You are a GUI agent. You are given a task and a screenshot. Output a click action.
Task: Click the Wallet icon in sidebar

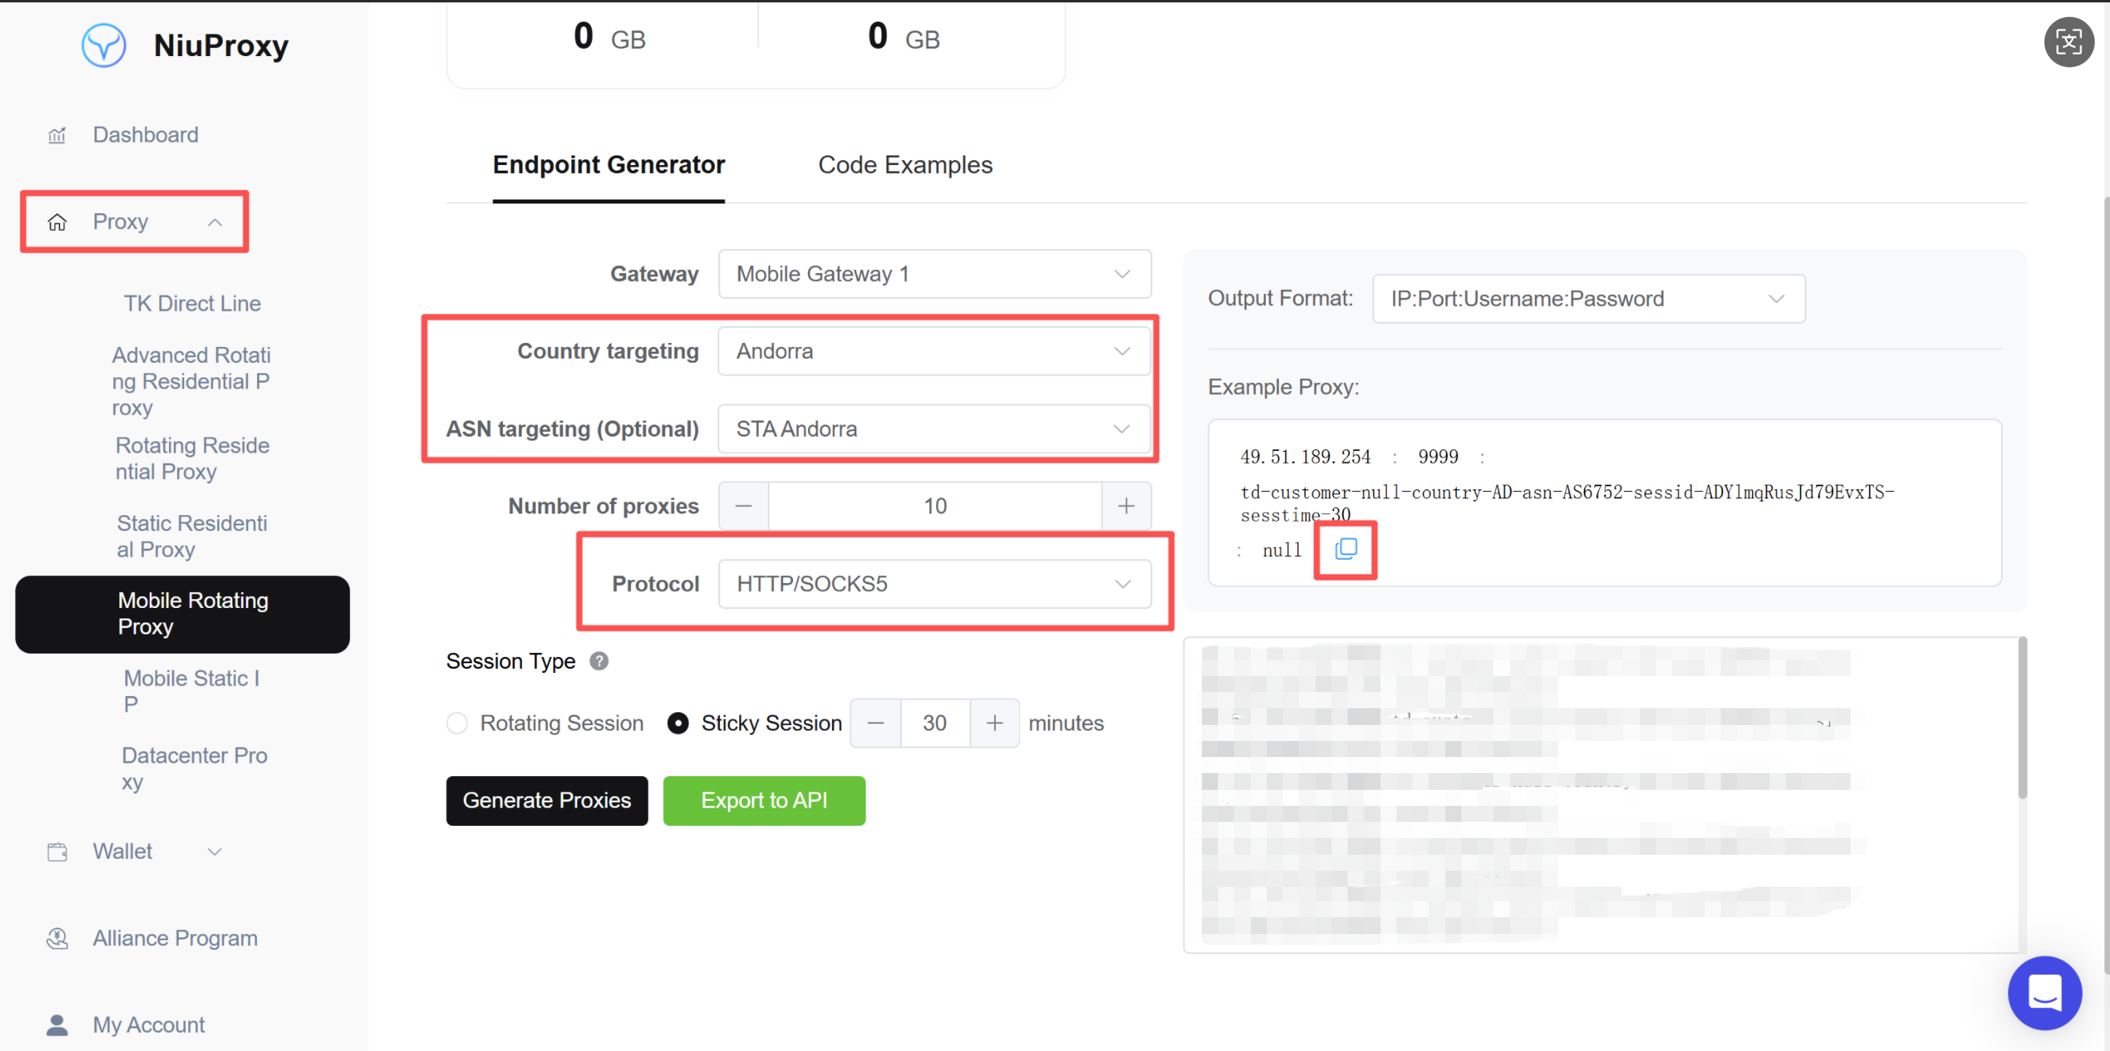tap(57, 852)
